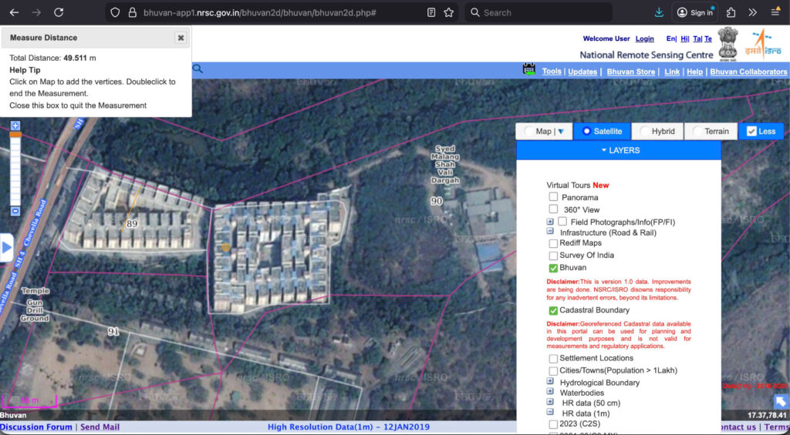Expand the Hydrological Boundary group
Image resolution: width=790 pixels, height=435 pixels.
click(x=550, y=381)
